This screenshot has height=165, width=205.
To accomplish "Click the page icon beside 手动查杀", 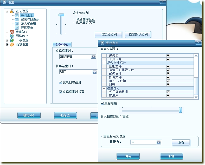I will click(17, 15).
